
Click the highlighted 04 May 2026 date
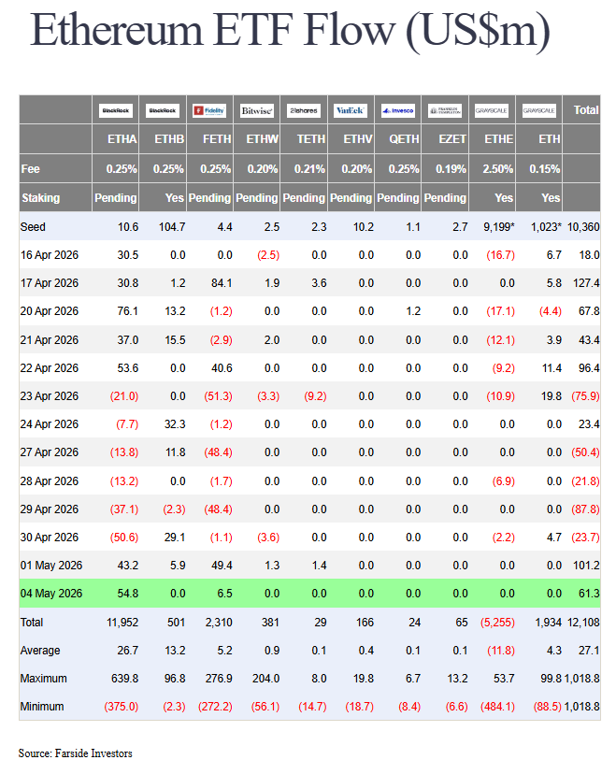click(x=50, y=595)
